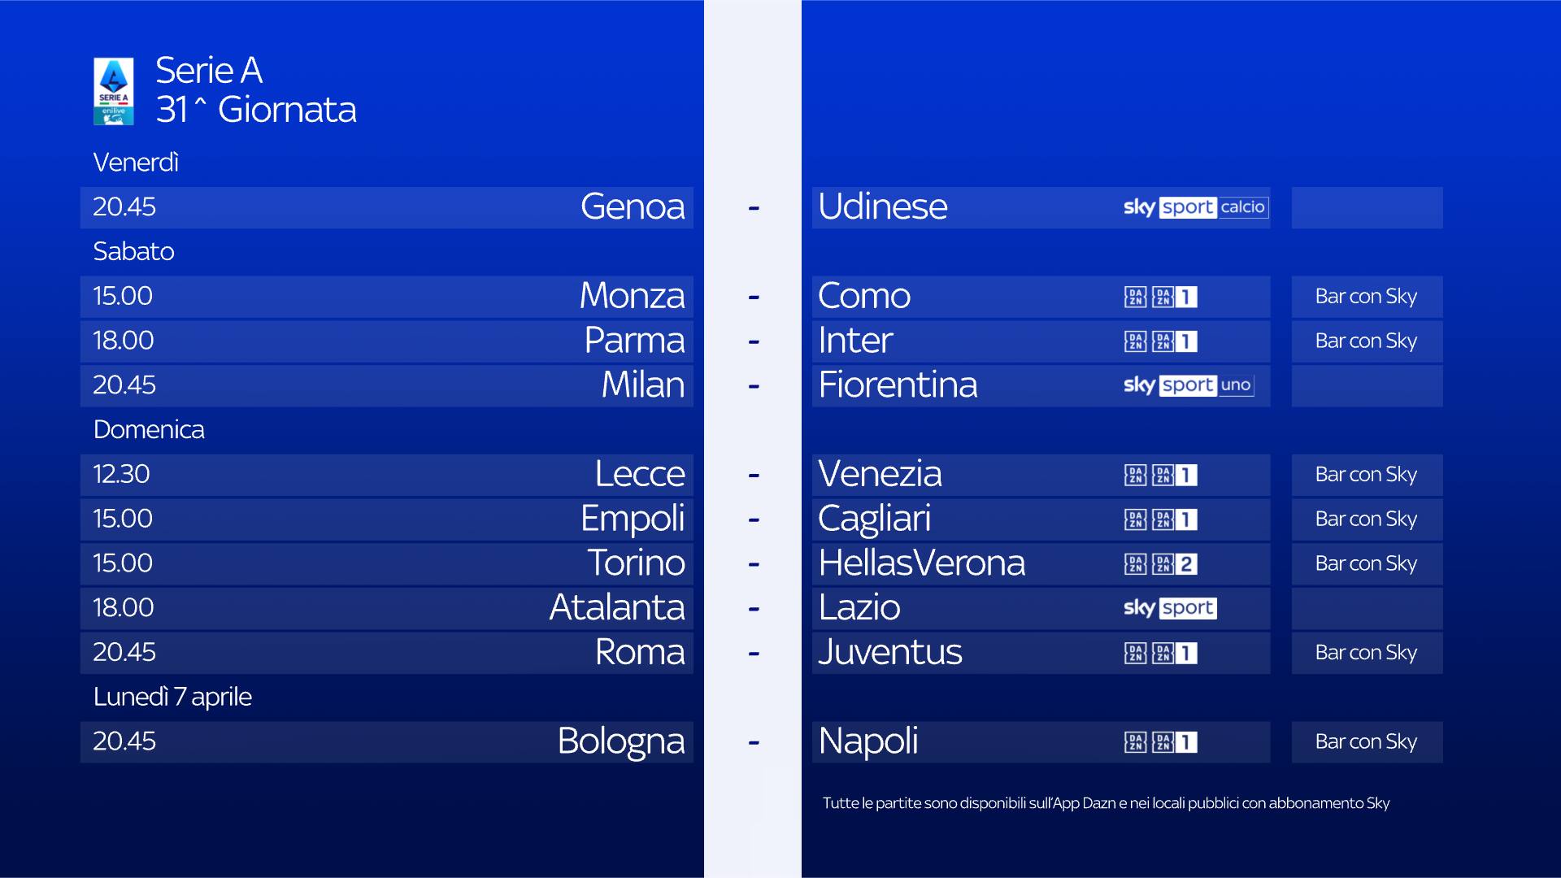
Task: Click the Sky Sport Uno logo for Milan-Fiorentina
Action: [x=1188, y=385]
